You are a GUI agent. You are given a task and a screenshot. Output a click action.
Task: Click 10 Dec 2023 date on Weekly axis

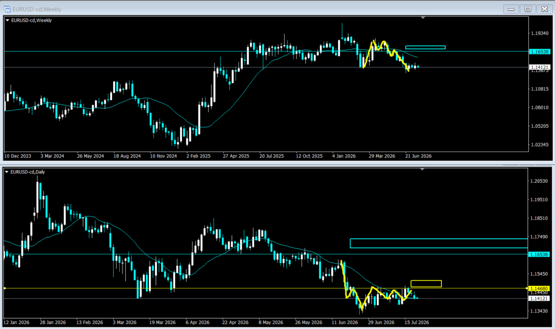(x=18, y=156)
